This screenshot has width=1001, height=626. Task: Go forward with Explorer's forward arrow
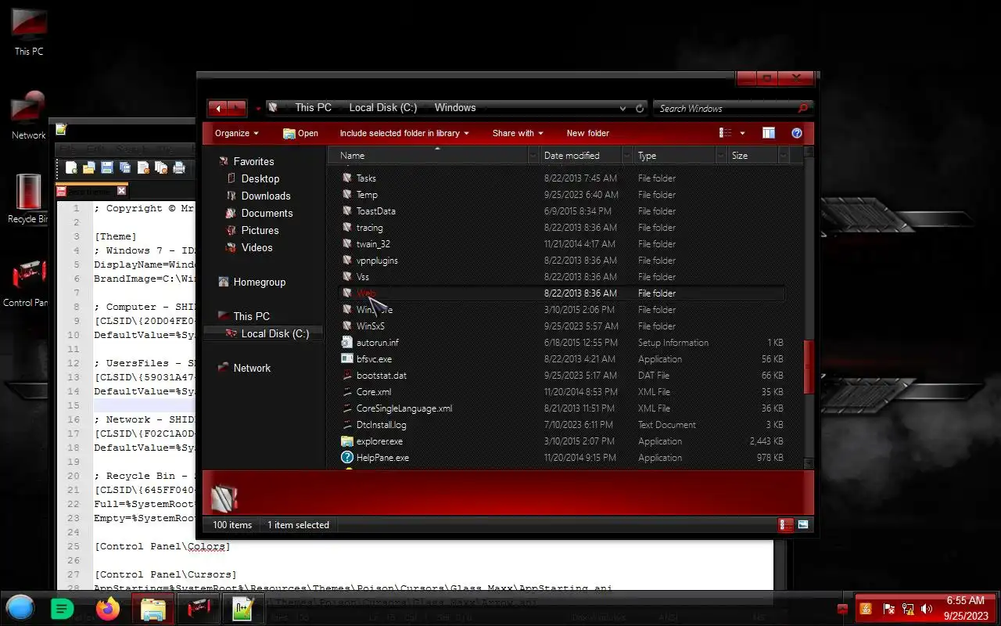(236, 108)
